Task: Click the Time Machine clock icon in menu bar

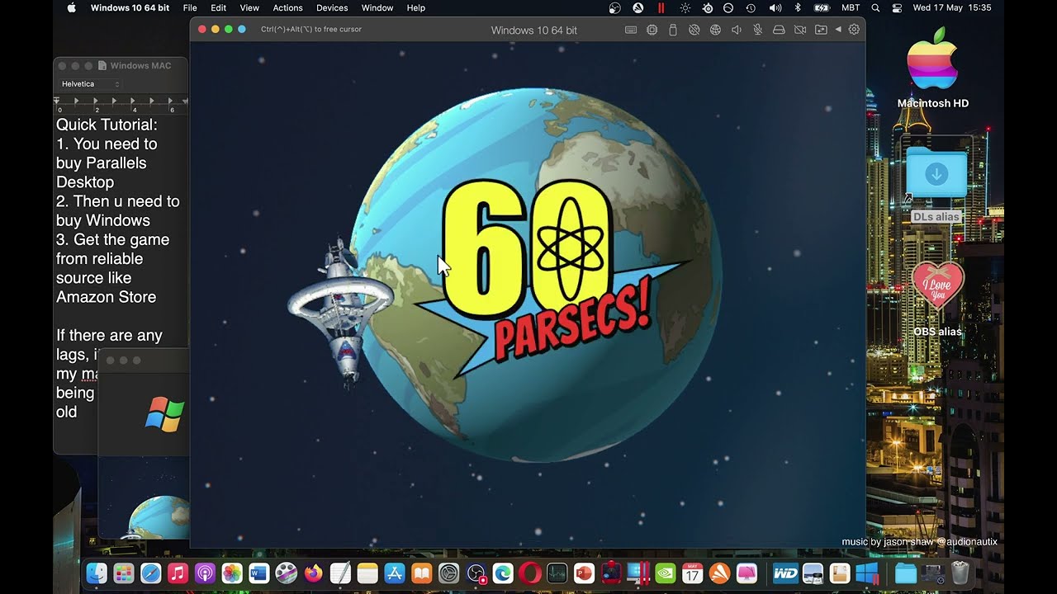Action: (x=751, y=7)
